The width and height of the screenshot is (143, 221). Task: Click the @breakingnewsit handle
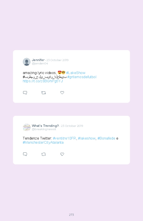click(x=44, y=129)
